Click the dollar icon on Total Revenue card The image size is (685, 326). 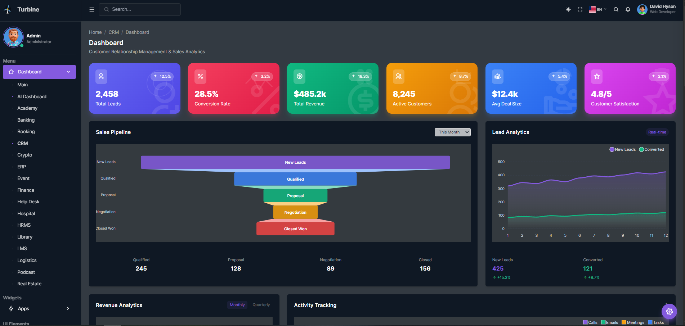coord(299,76)
